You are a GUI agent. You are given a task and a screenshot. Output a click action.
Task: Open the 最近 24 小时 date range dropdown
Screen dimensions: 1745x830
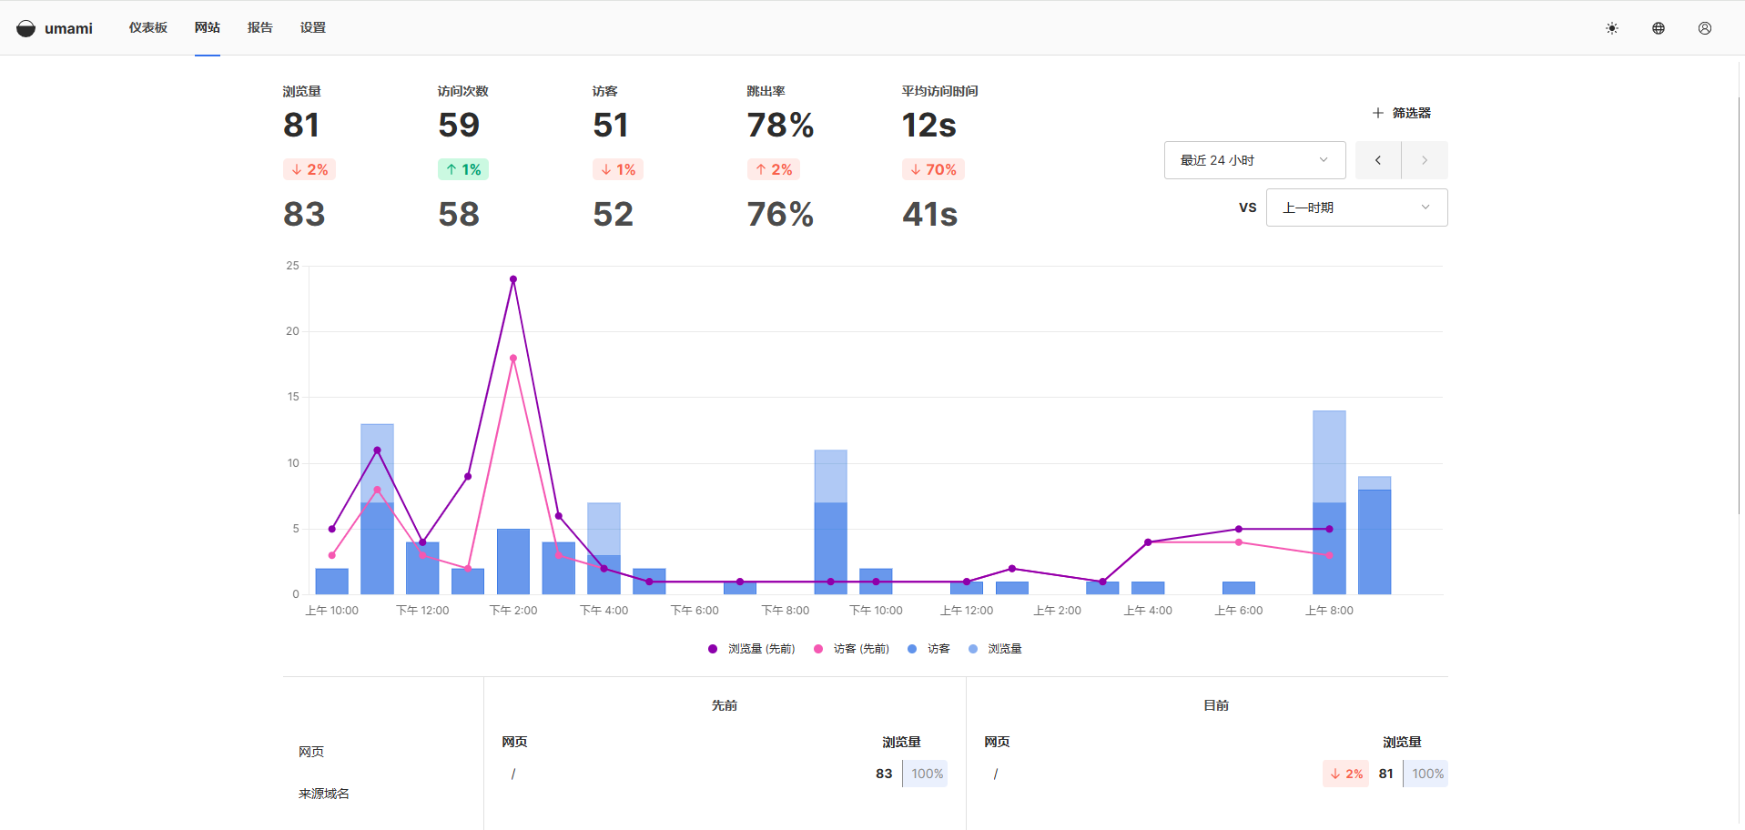pos(1253,160)
